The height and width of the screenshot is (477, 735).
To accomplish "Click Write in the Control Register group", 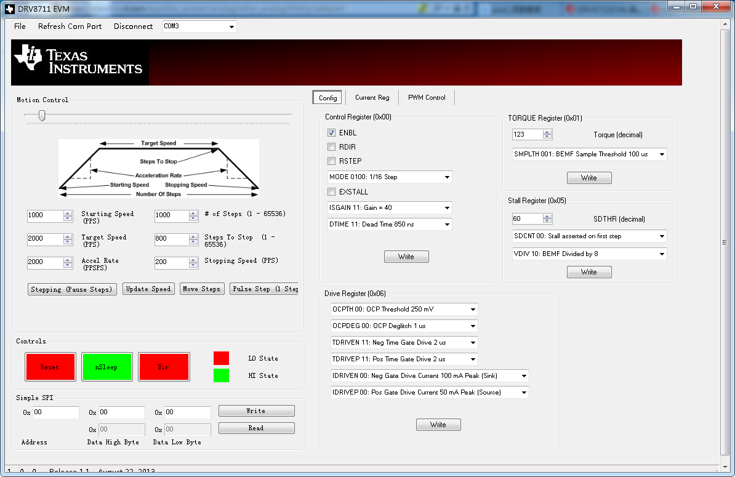I will pos(406,256).
